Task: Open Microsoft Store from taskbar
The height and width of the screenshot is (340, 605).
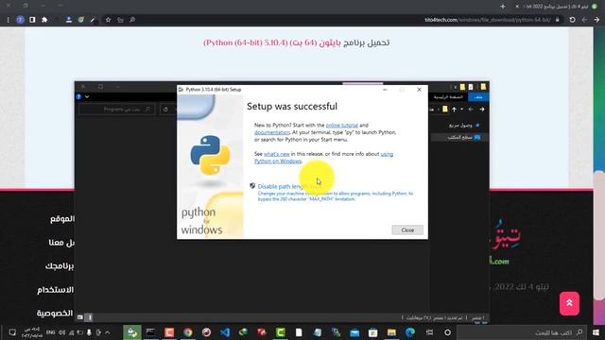Action: [x=372, y=332]
